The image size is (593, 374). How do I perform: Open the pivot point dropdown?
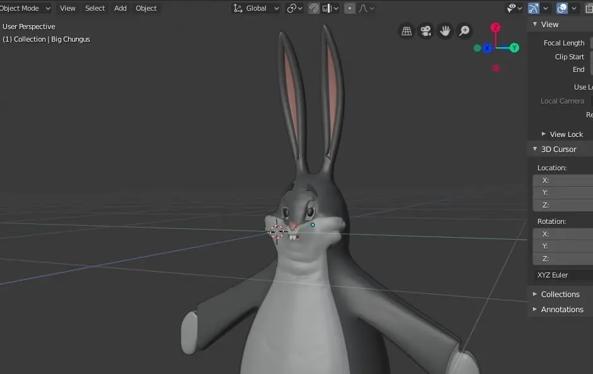(x=295, y=8)
